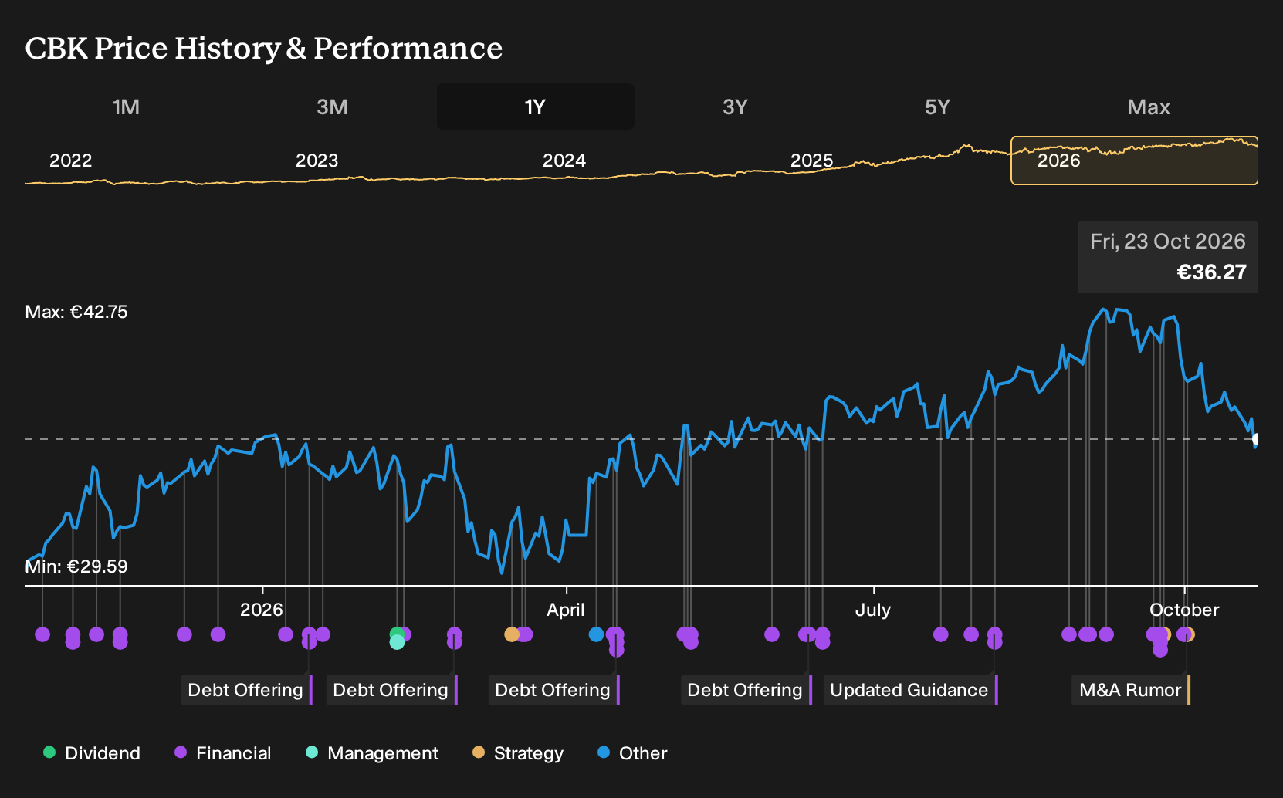1283x798 pixels.
Task: Click the green Dividend event dot
Action: coord(397,634)
